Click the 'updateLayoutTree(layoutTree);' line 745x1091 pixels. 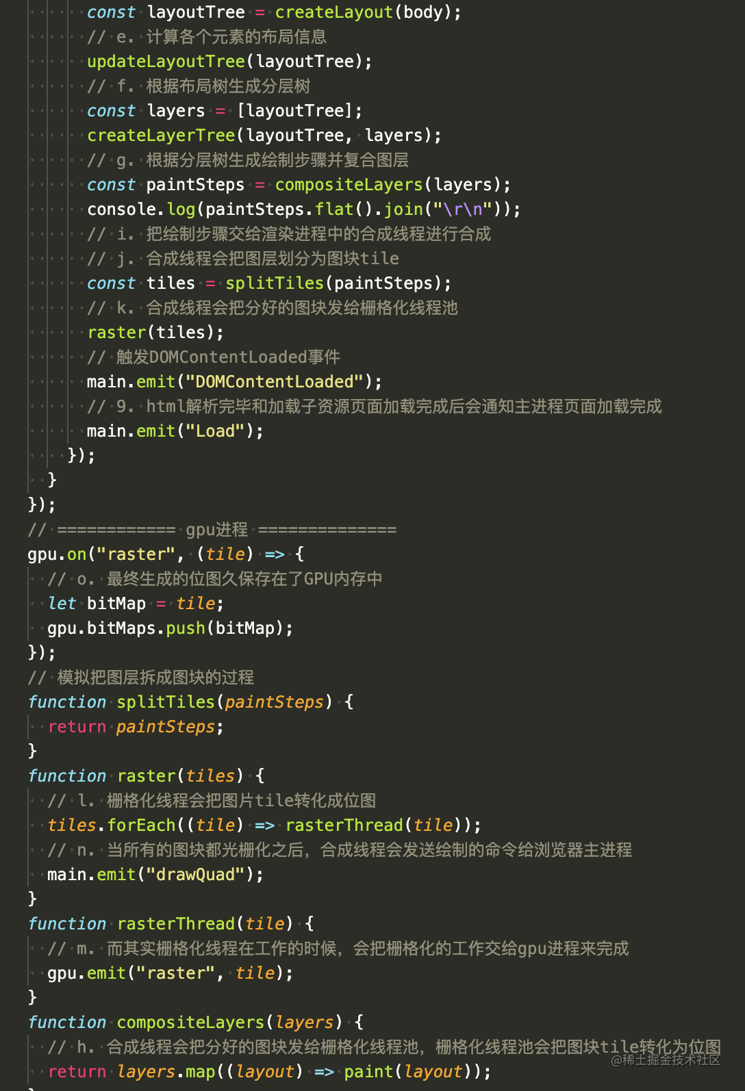click(x=229, y=62)
